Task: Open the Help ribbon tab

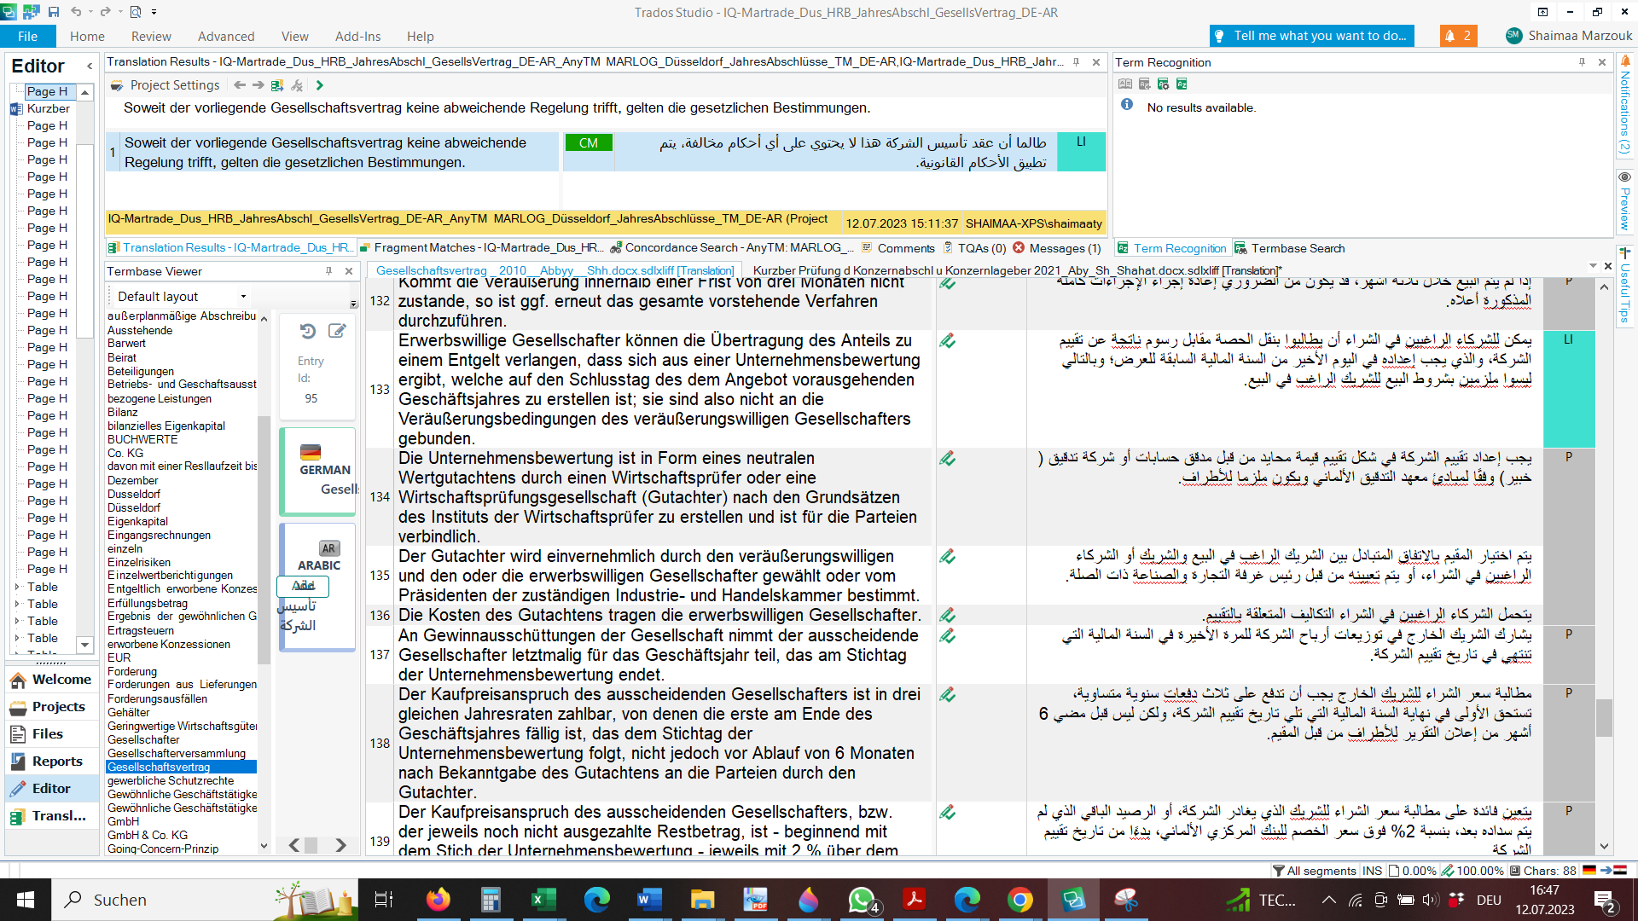Action: coord(421,36)
